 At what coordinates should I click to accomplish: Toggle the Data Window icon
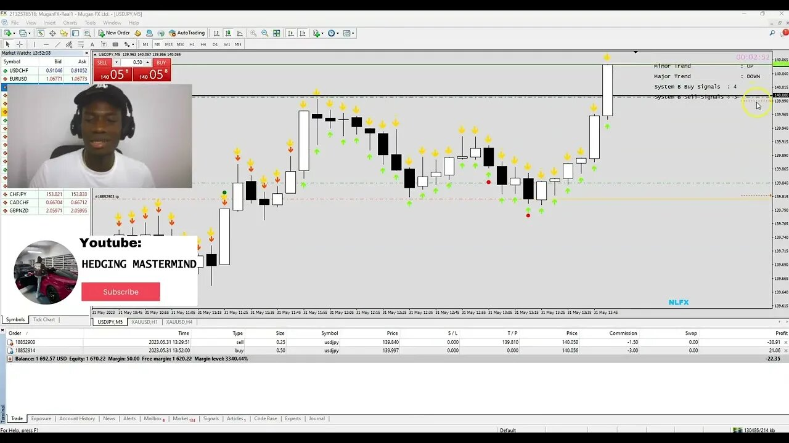coord(52,33)
